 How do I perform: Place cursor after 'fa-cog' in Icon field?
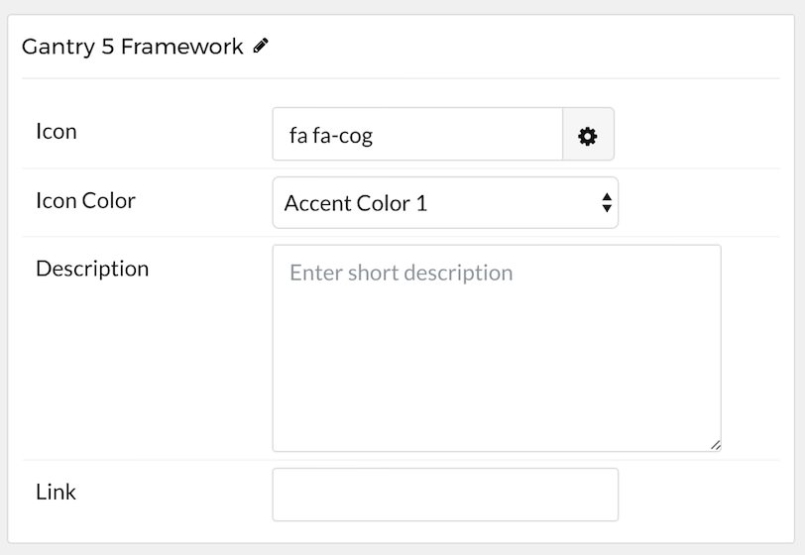[375, 136]
